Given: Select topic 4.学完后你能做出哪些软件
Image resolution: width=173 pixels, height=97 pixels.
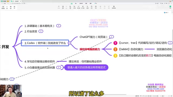Looking at the screenshot, I should point(40,61).
